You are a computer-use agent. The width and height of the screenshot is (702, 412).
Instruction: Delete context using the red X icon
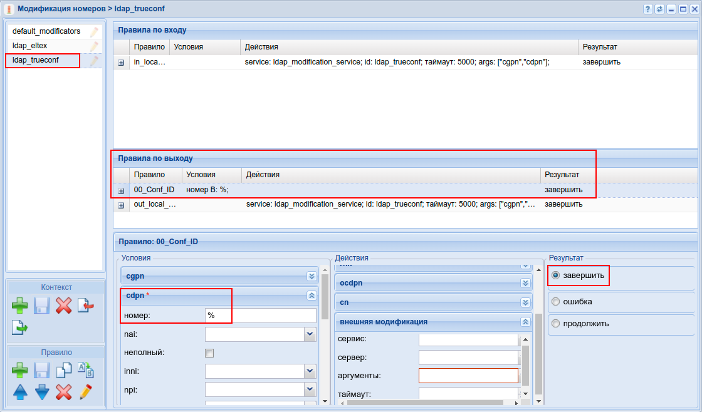[x=63, y=306]
